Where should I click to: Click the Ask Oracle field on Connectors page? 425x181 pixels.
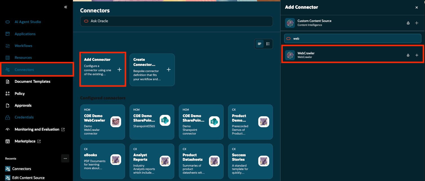[x=176, y=21]
